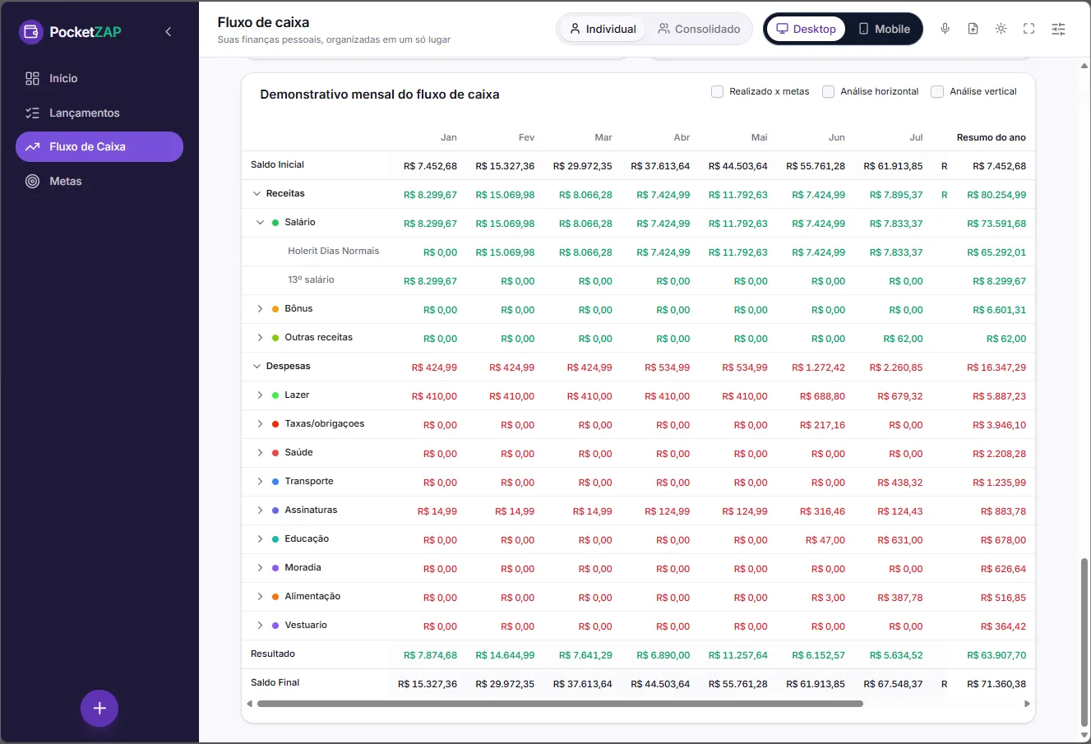
Task: Open Metas in the sidebar
Action: (99, 181)
